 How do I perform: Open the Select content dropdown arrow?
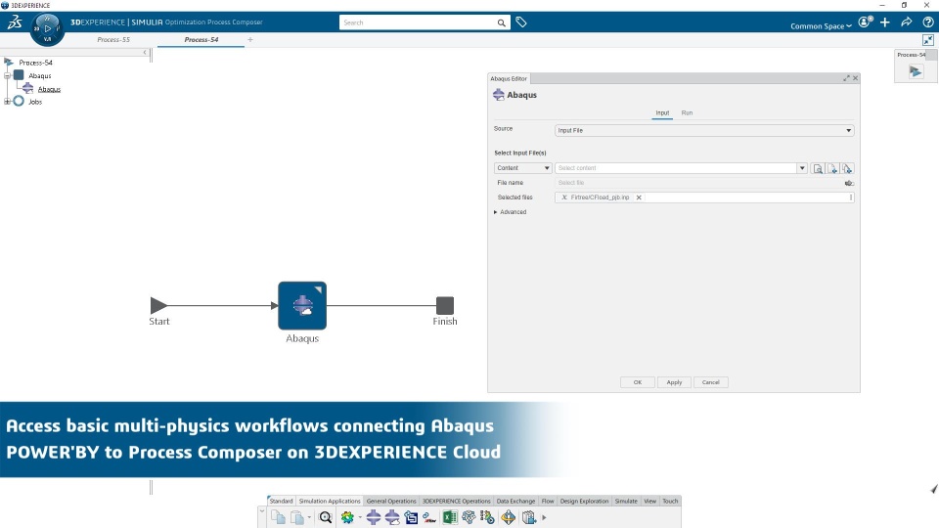click(x=802, y=168)
